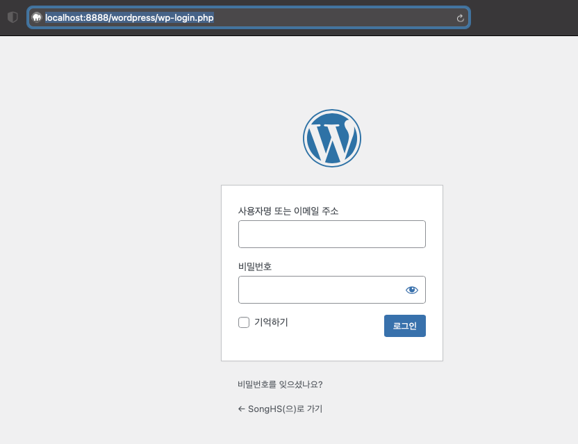Click the 기억하기 label text
The width and height of the screenshot is (578, 444).
click(271, 322)
